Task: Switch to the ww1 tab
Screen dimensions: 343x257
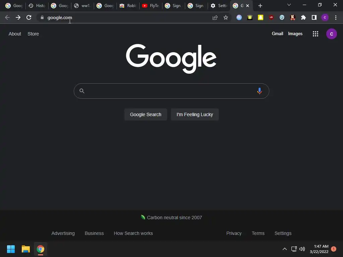Action: click(x=82, y=6)
